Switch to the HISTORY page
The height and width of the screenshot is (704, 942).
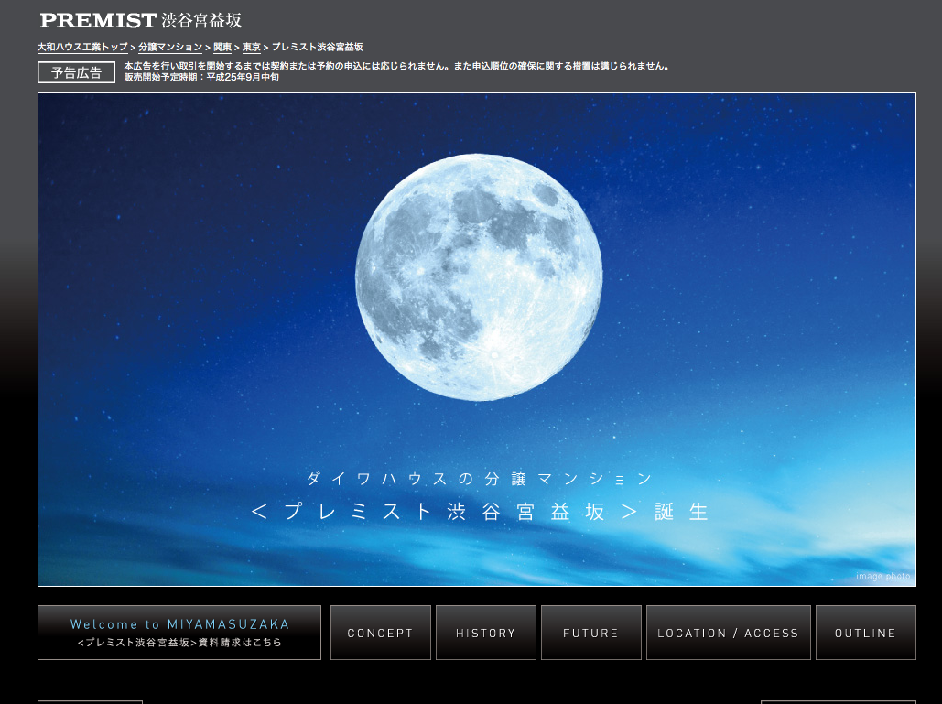point(486,633)
